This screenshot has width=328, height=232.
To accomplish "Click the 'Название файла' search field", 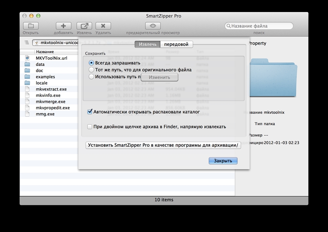I will coord(259,26).
